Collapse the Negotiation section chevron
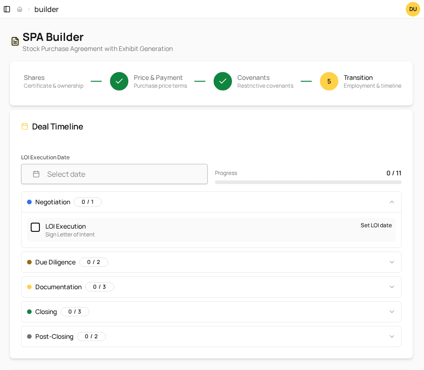424x370 pixels. pyautogui.click(x=391, y=202)
